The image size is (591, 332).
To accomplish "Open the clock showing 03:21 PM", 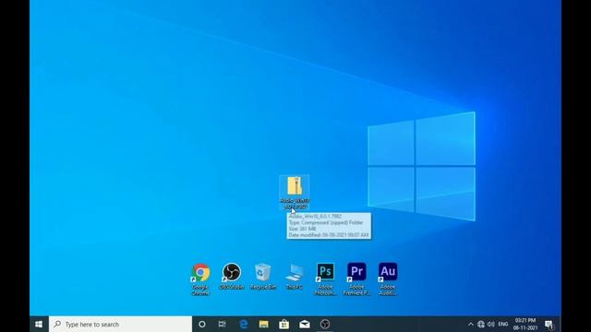I will tap(525, 324).
